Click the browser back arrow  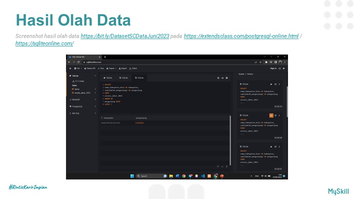click(69, 62)
